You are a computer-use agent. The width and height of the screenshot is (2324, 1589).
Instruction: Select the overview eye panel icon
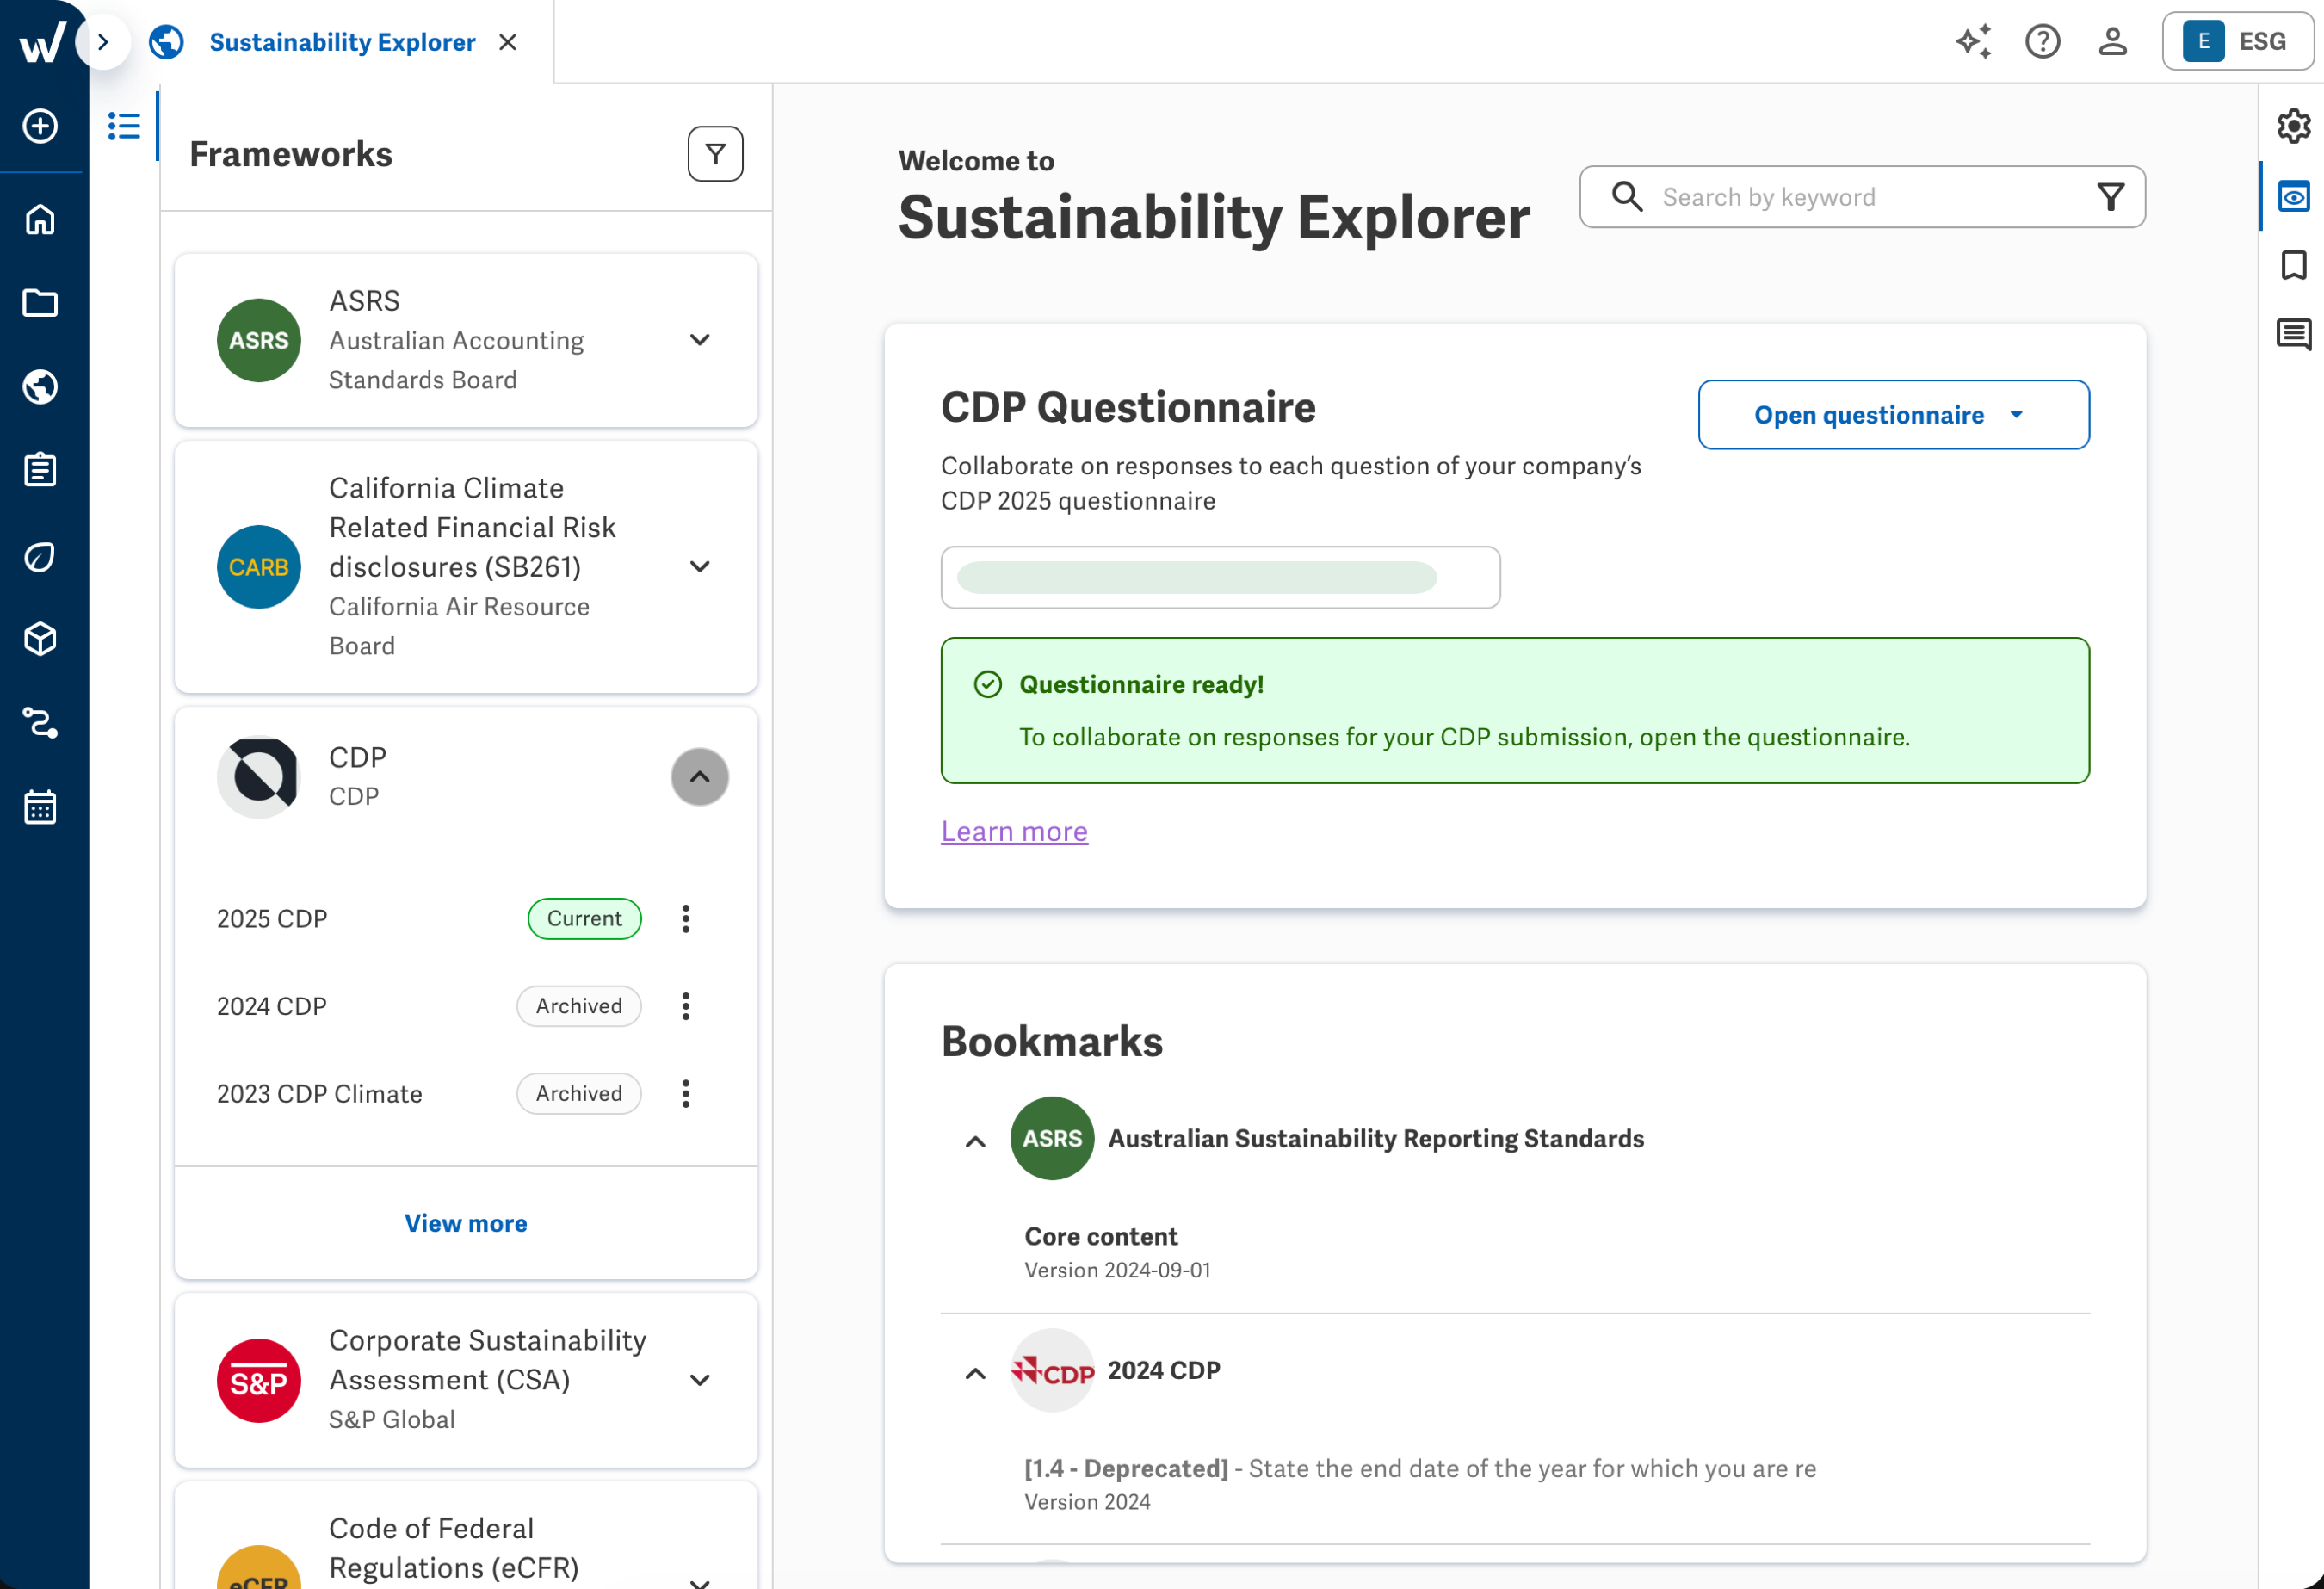[x=2293, y=196]
